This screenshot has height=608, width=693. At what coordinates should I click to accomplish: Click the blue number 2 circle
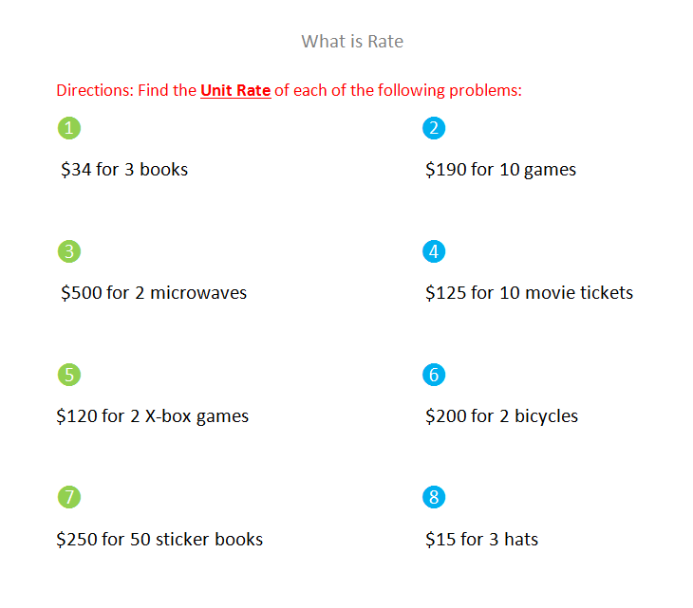(x=434, y=128)
